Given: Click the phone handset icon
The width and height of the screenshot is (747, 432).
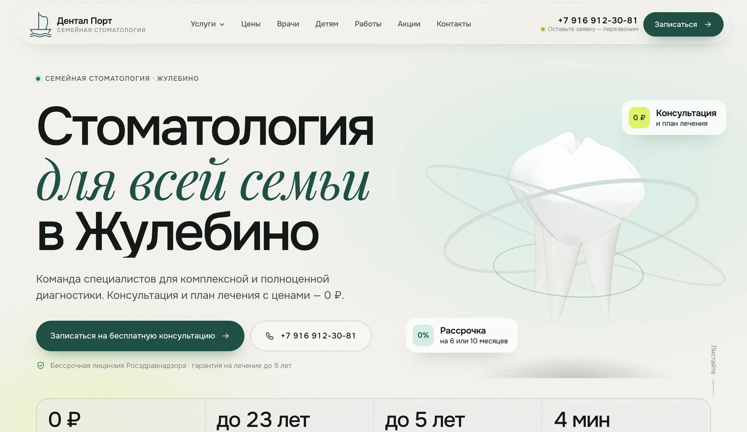Looking at the screenshot, I should point(269,336).
